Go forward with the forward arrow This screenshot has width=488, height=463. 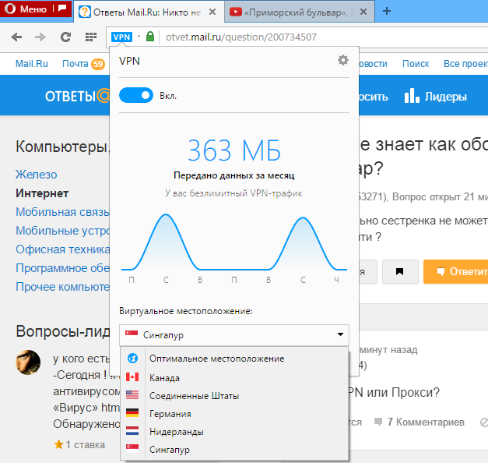coord(40,37)
